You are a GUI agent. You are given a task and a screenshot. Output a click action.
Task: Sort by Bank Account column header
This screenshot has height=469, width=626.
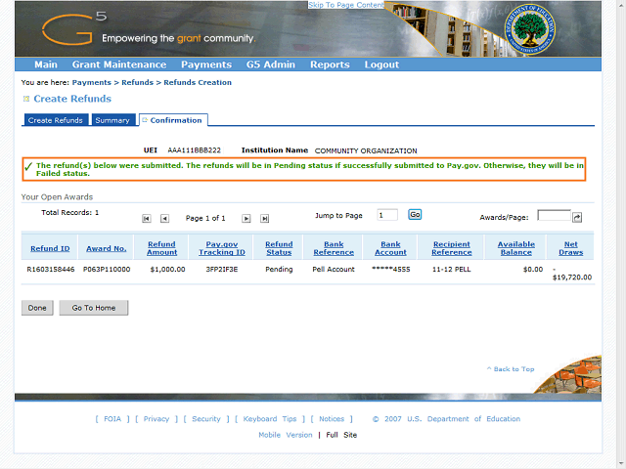tap(390, 248)
